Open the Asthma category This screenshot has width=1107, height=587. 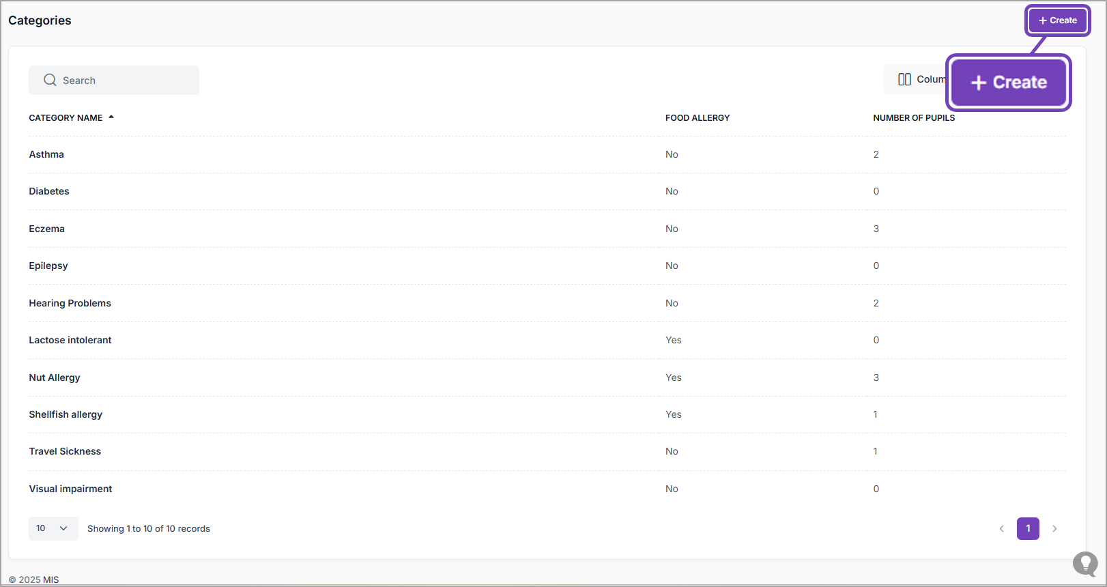46,154
